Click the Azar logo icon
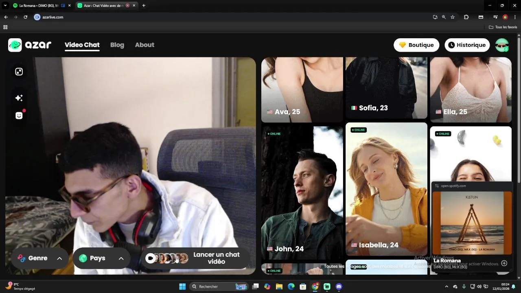Viewport: 521px width, 293px height. 15,45
